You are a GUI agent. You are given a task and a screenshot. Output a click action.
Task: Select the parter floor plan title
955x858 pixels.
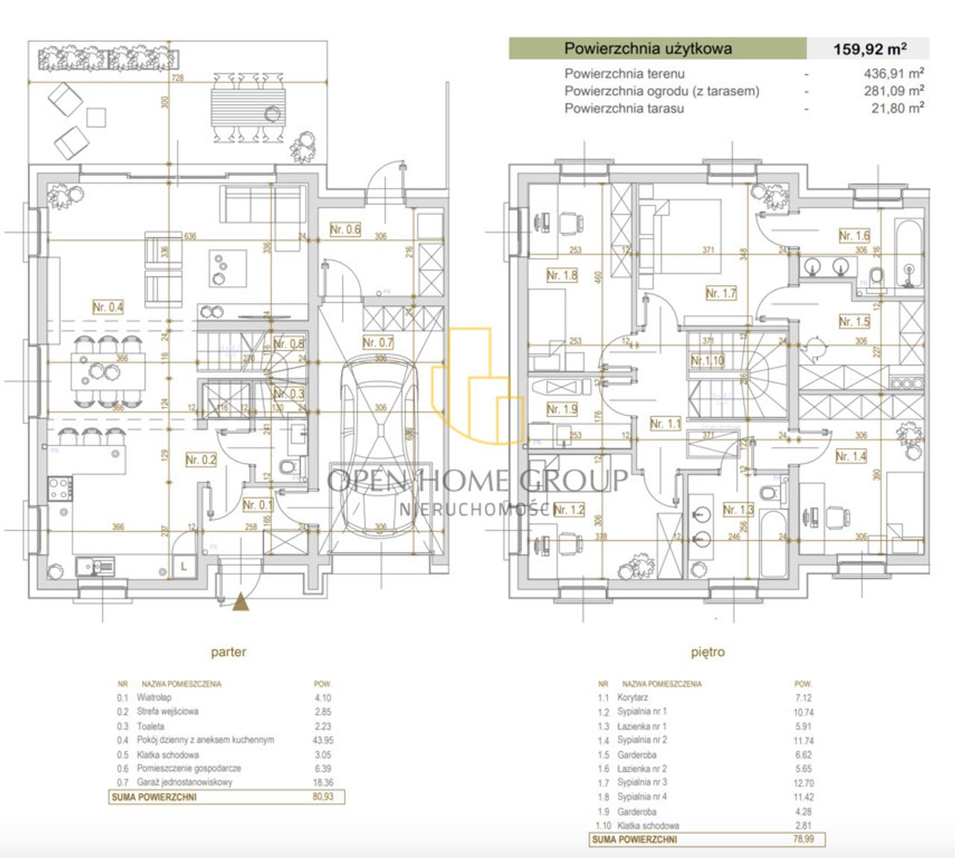(228, 651)
